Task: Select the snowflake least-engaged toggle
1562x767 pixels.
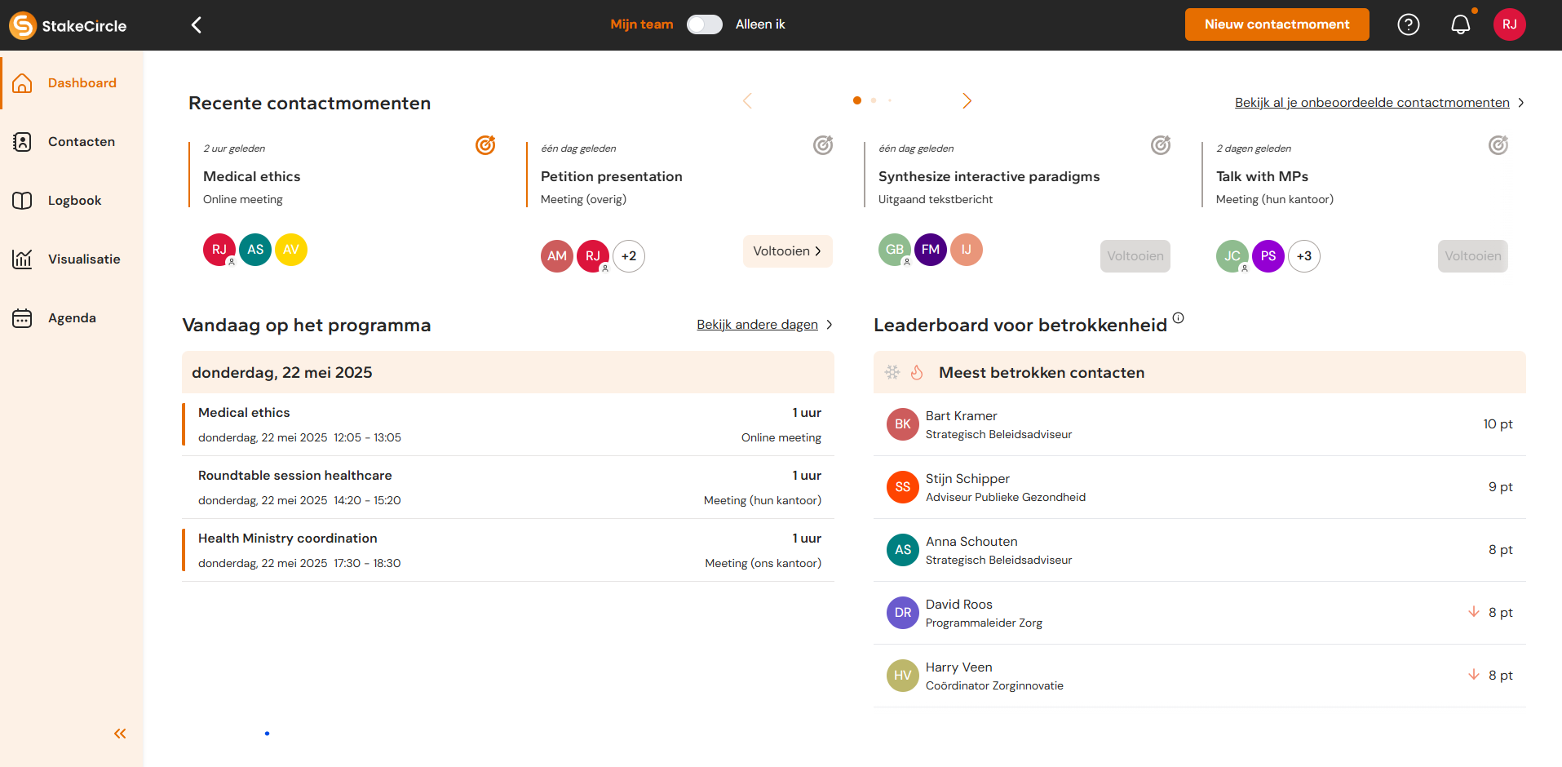Action: tap(893, 373)
